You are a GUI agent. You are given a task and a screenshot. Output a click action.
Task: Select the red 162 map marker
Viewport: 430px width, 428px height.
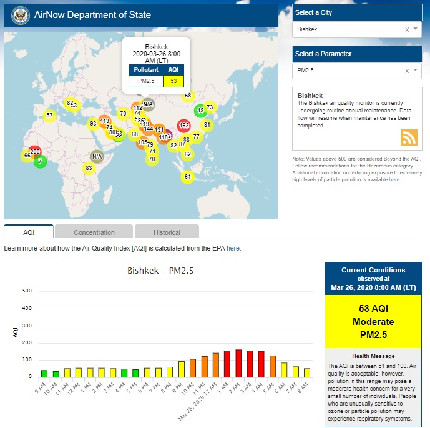183,126
